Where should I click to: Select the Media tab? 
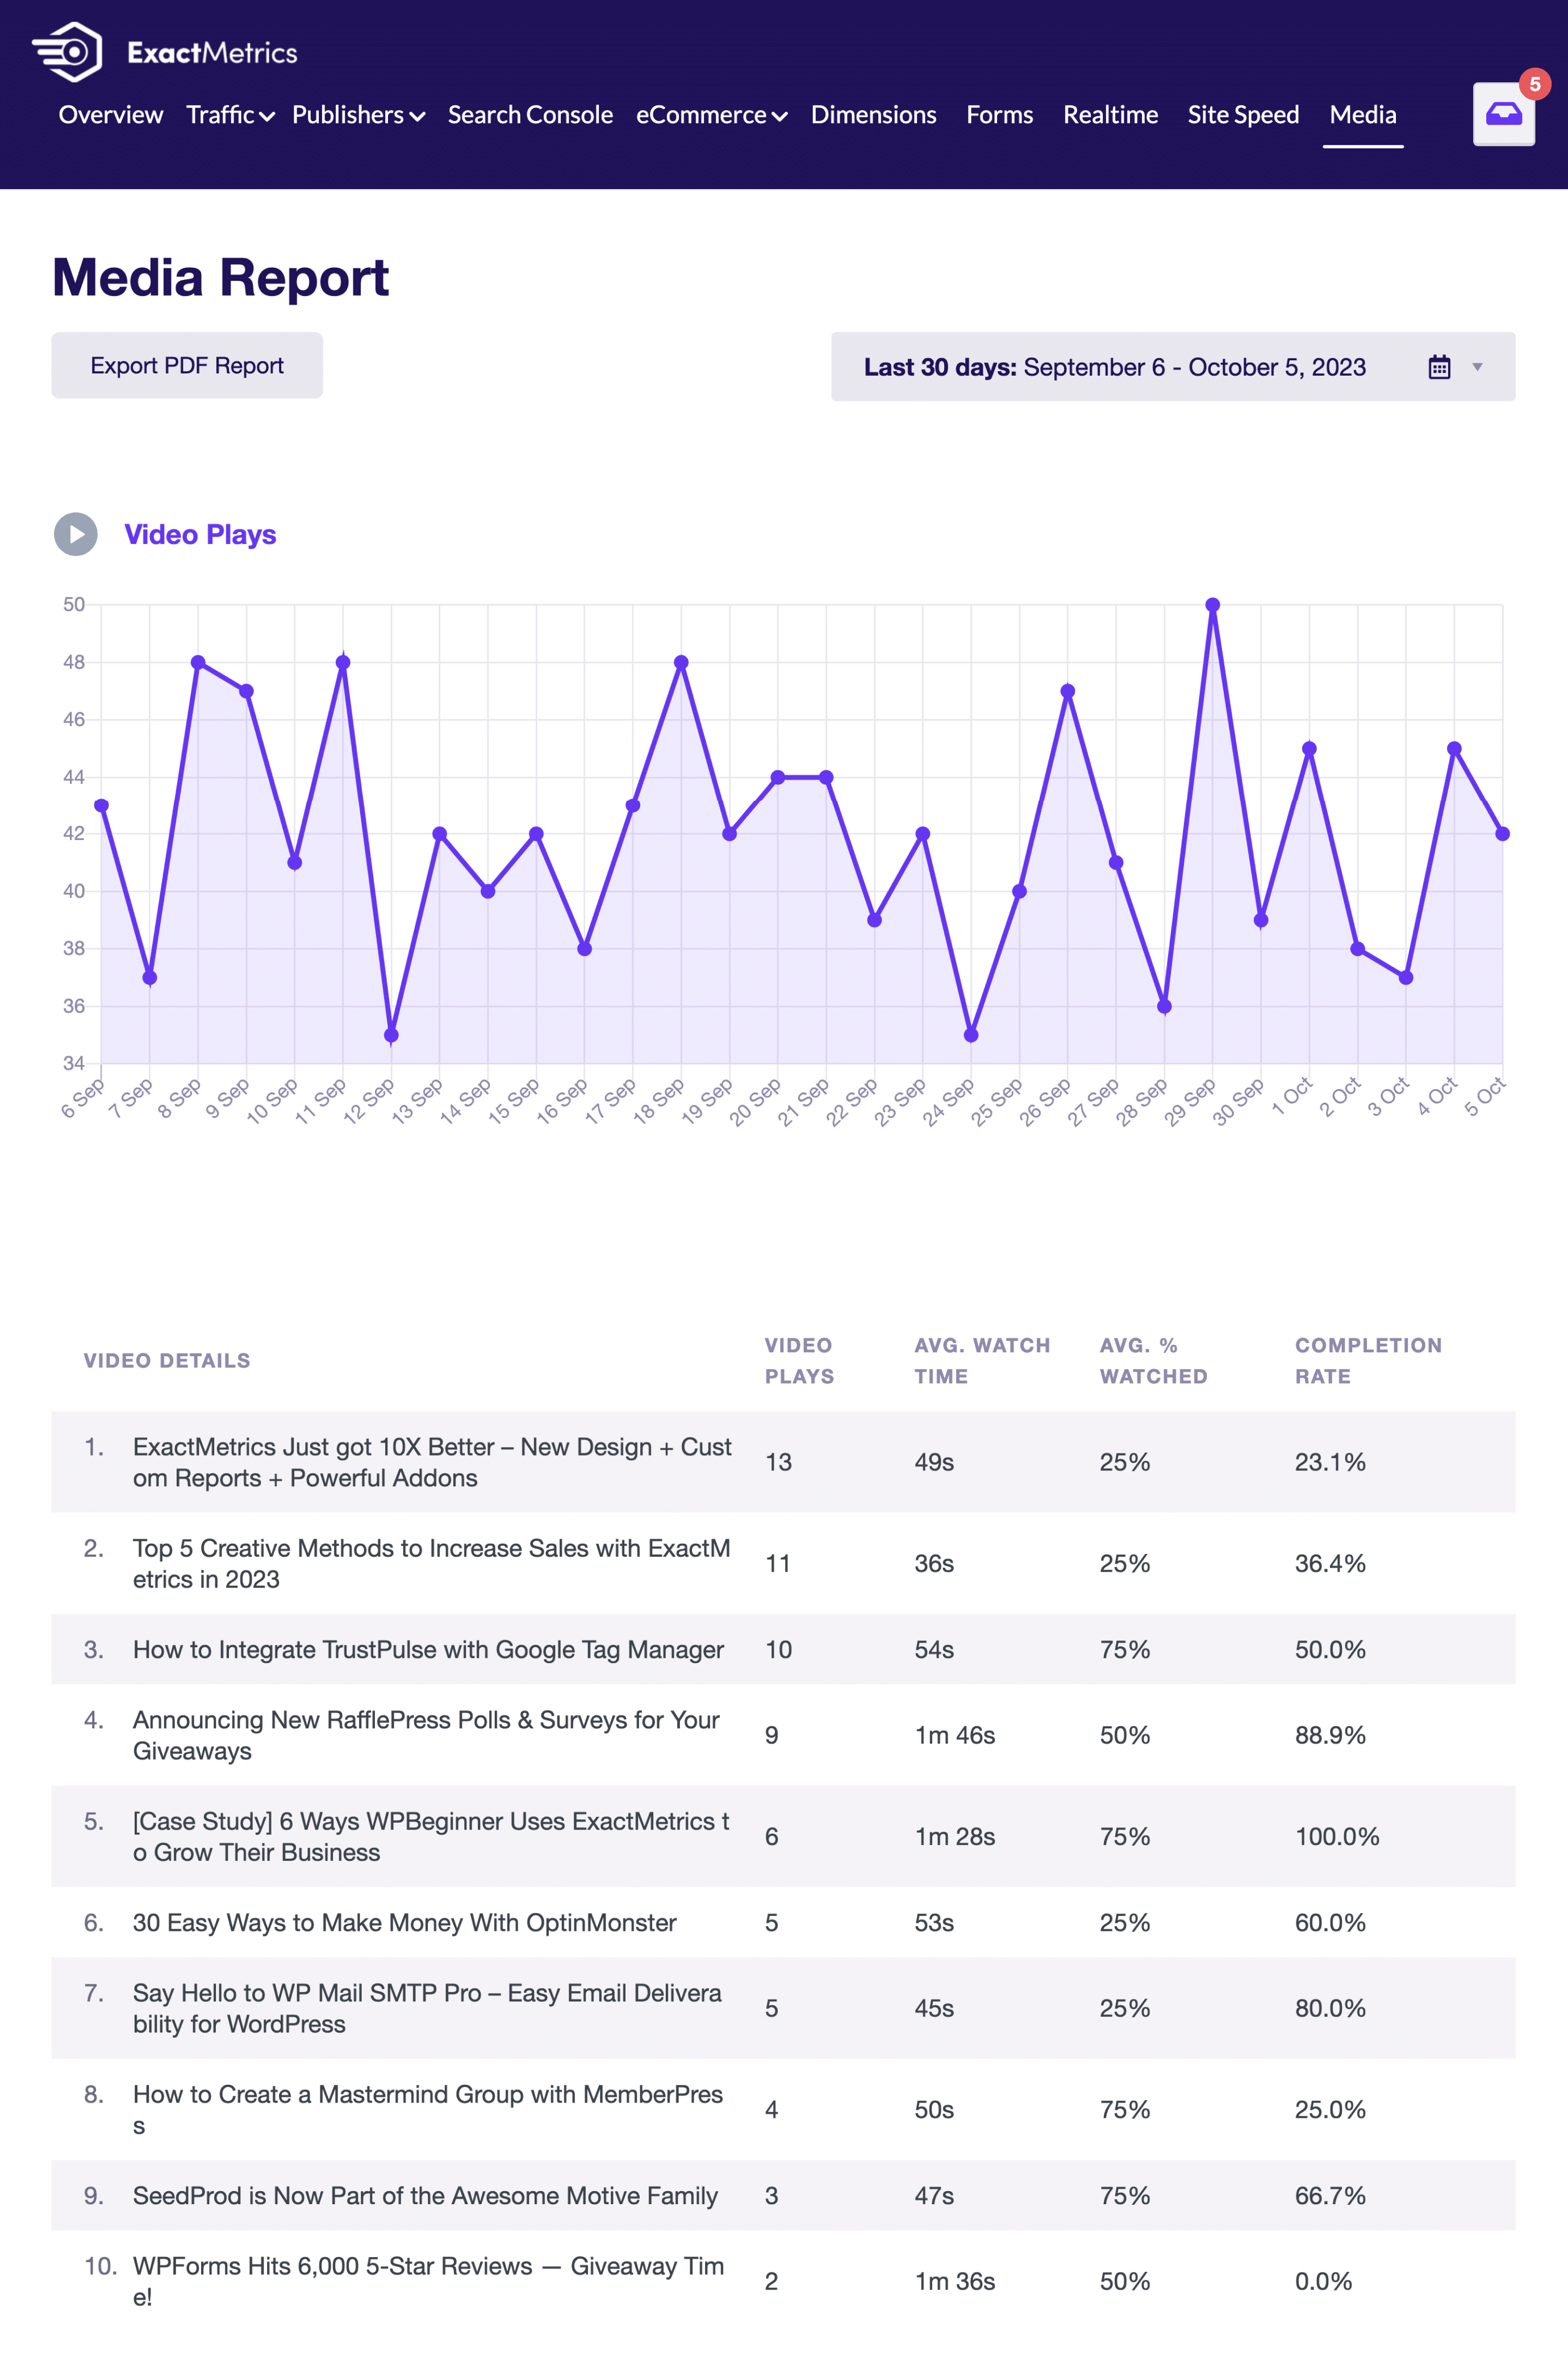pos(1362,115)
